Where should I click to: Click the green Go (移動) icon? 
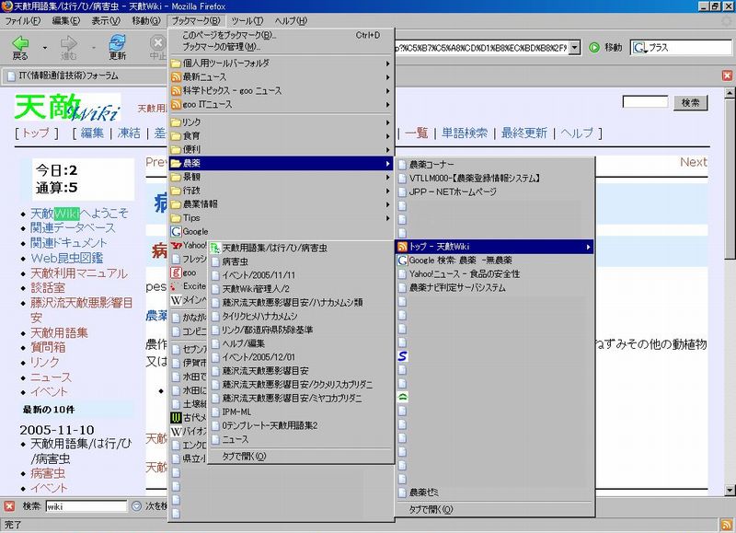pos(594,47)
